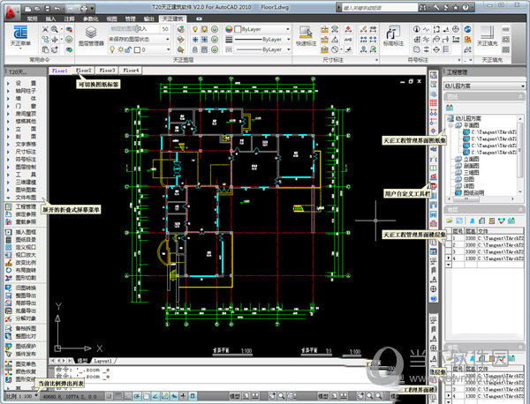Toggle the green circle in 常用命令 panel
Viewport: 530px width, 404px height.
[69, 40]
